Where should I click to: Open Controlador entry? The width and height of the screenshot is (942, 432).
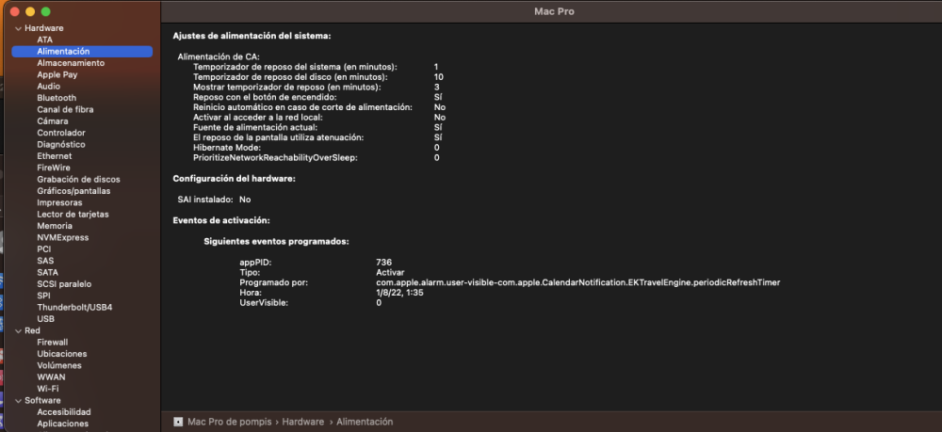pyautogui.click(x=60, y=133)
